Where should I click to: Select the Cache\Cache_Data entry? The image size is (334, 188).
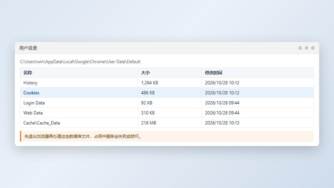[x=42, y=123]
